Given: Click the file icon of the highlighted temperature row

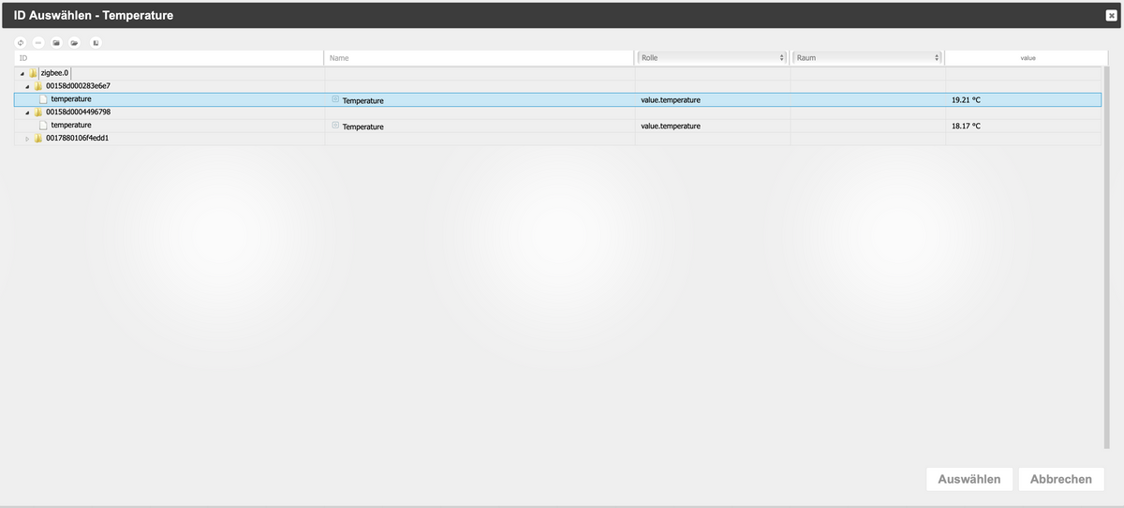Looking at the screenshot, I should (42, 99).
